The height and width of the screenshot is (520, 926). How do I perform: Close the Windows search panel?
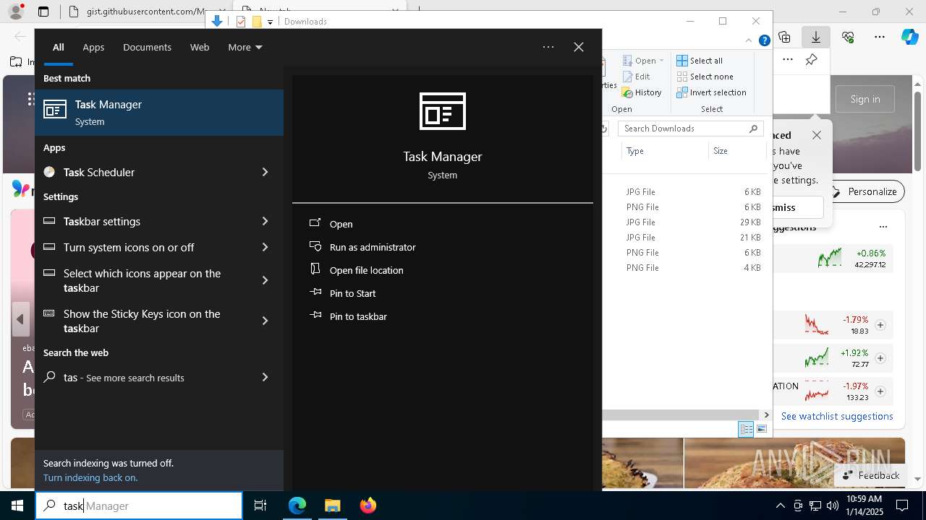coord(579,47)
